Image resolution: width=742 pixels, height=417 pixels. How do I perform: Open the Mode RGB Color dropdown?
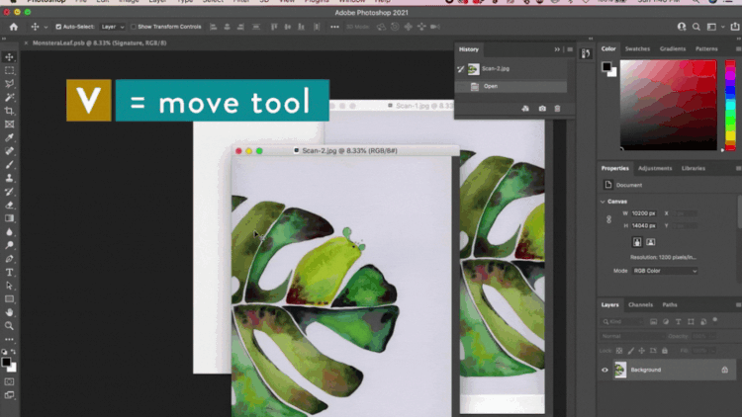point(665,271)
